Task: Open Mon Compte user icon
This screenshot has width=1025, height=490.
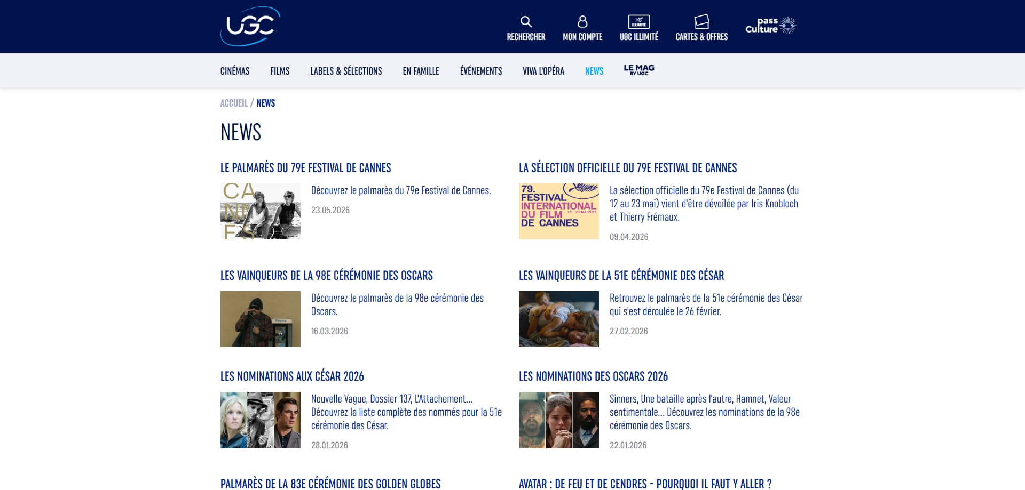Action: 582,22
